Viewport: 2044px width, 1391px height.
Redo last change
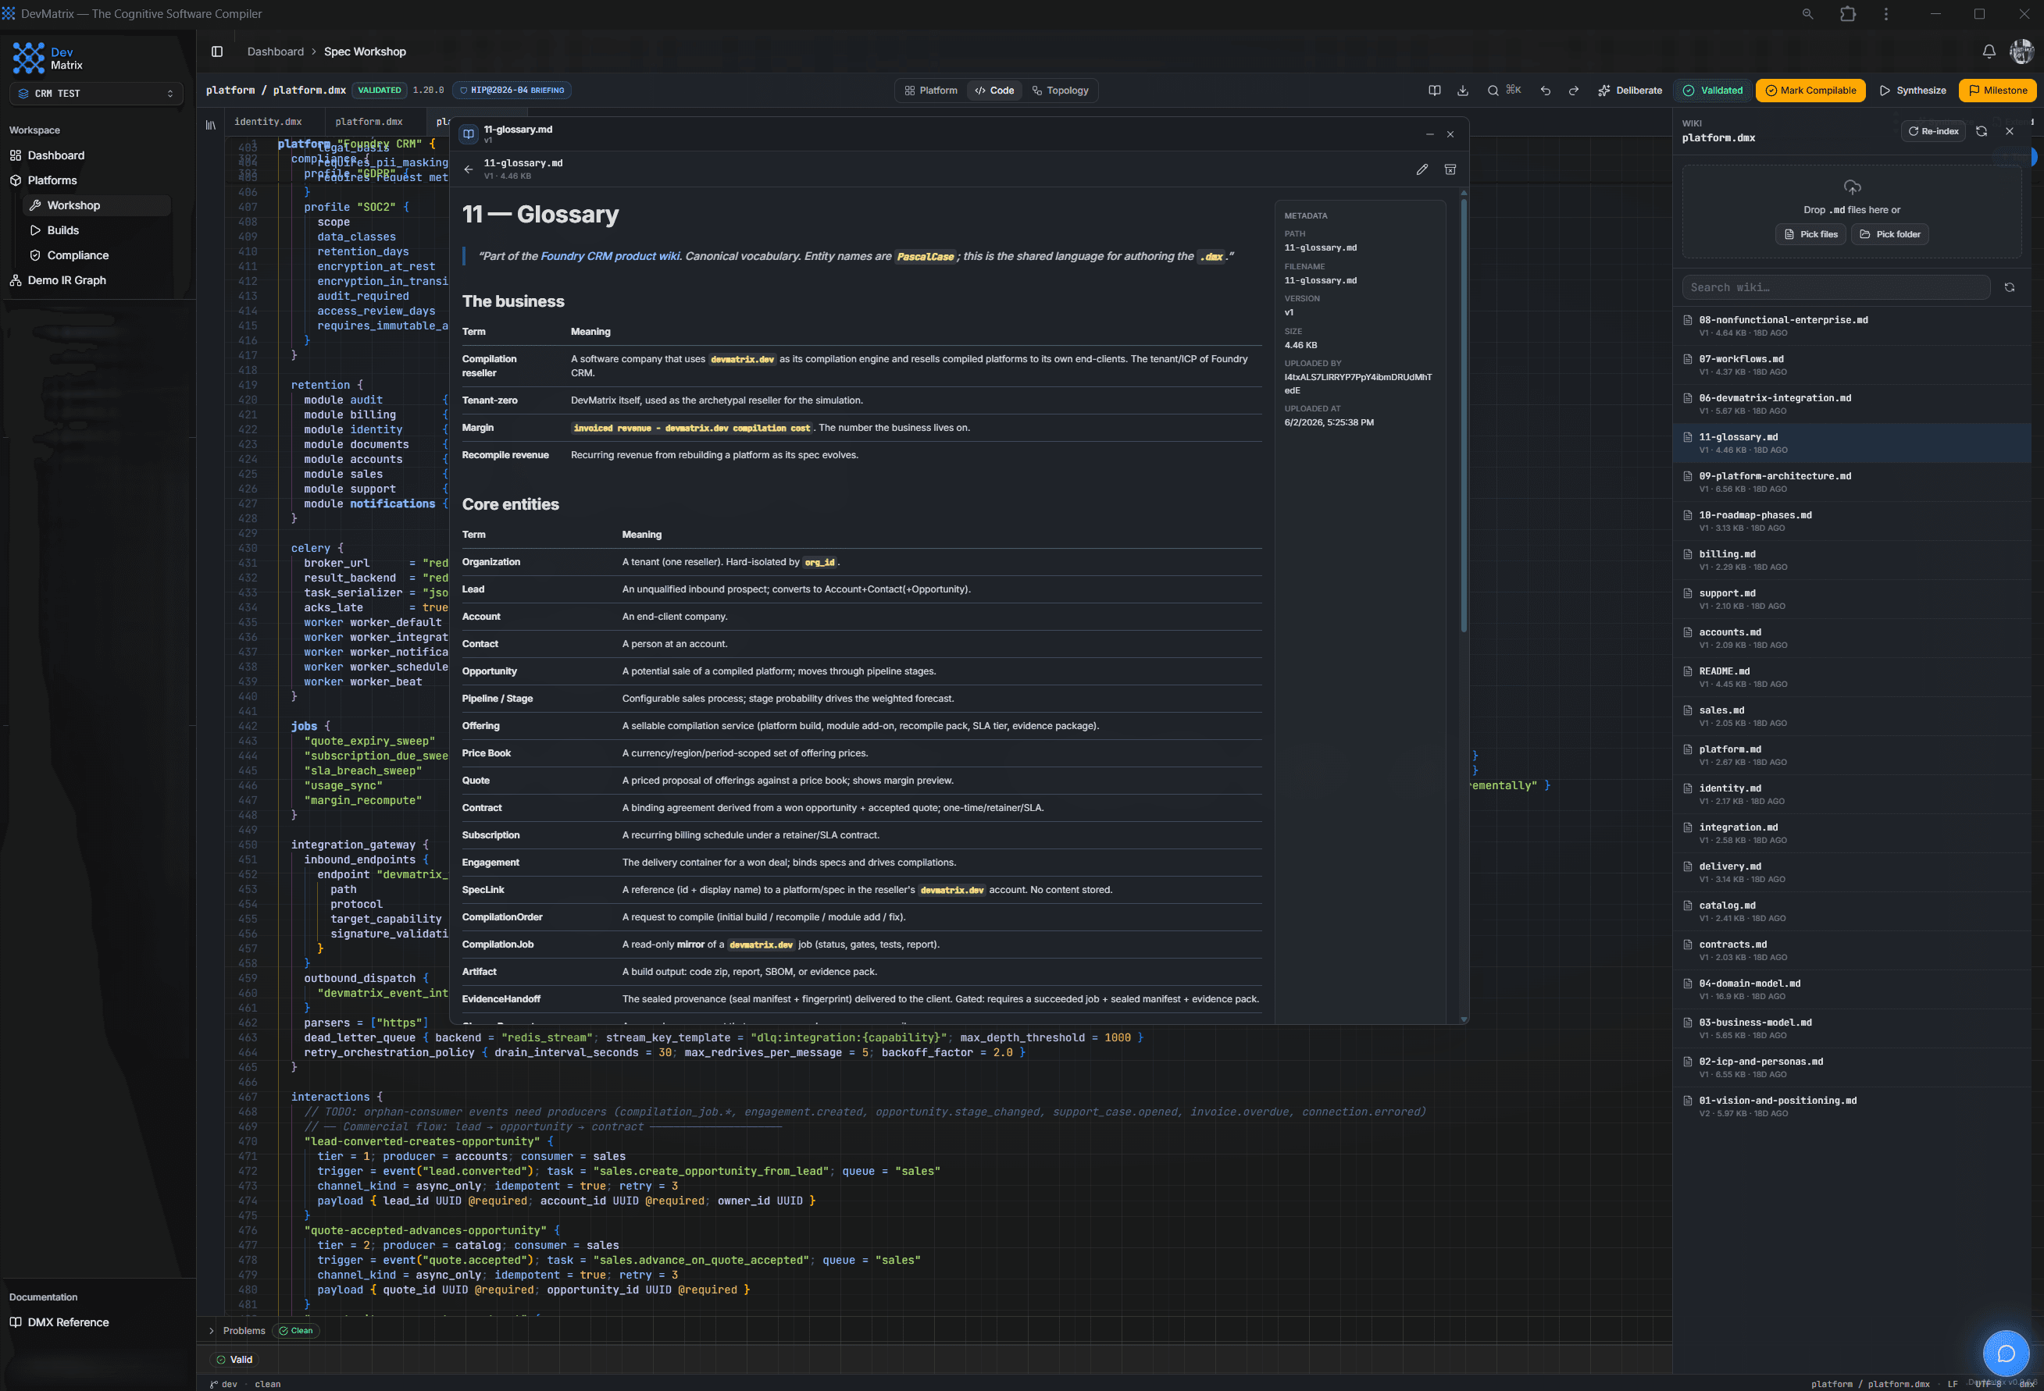(x=1574, y=91)
